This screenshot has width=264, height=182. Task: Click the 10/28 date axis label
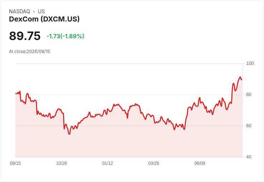(61, 163)
